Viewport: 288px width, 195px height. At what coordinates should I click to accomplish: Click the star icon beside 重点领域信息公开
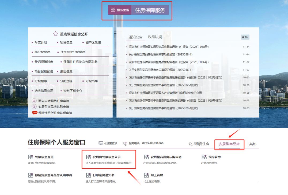point(55,34)
